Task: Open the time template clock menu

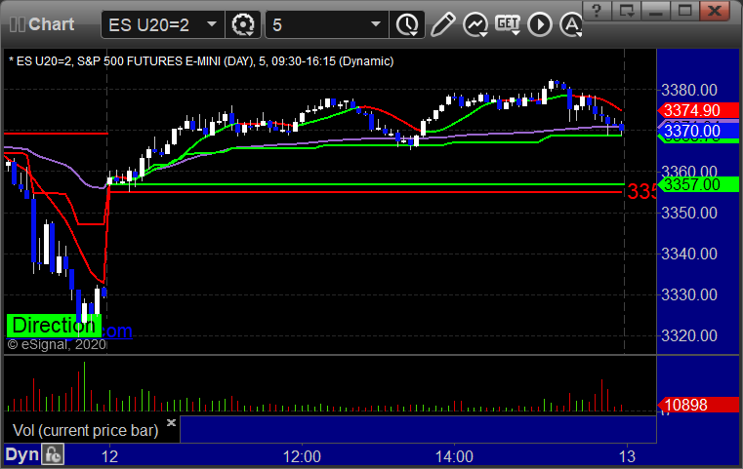Action: [407, 24]
